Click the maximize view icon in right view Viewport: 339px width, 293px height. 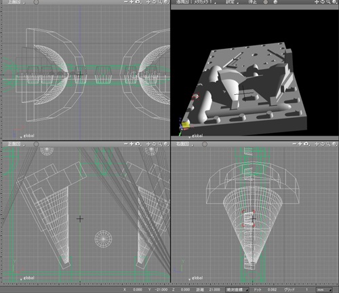[334, 144]
